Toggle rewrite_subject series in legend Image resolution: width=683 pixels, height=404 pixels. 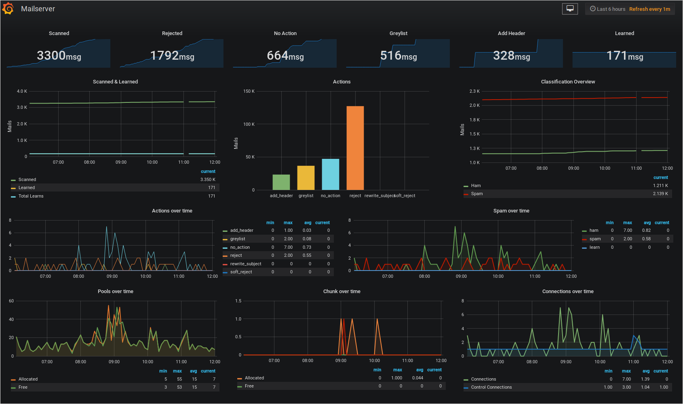click(246, 264)
